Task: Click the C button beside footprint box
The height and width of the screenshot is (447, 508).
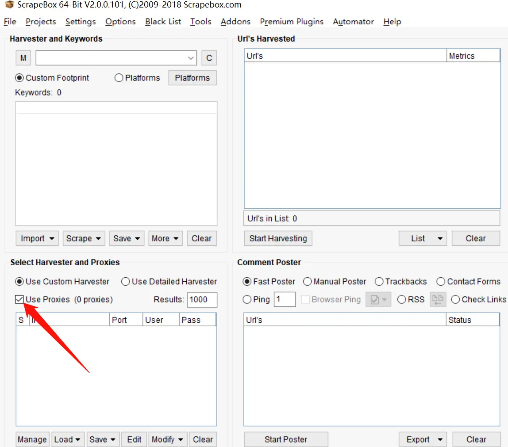Action: 209,58
